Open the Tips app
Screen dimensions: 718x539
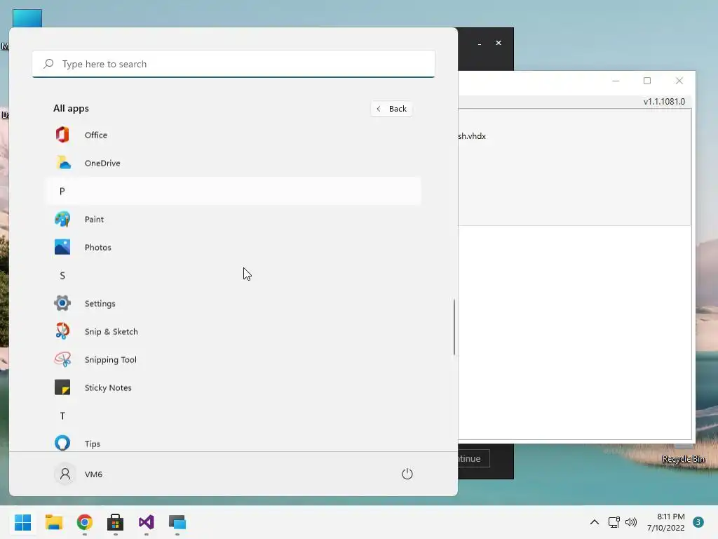pyautogui.click(x=233, y=444)
